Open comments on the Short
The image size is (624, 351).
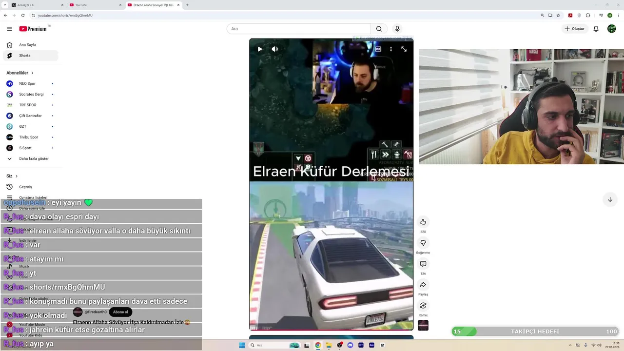pos(423,264)
